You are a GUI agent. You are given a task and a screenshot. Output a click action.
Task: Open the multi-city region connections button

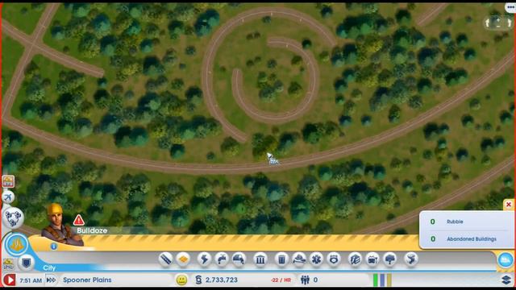click(x=13, y=217)
